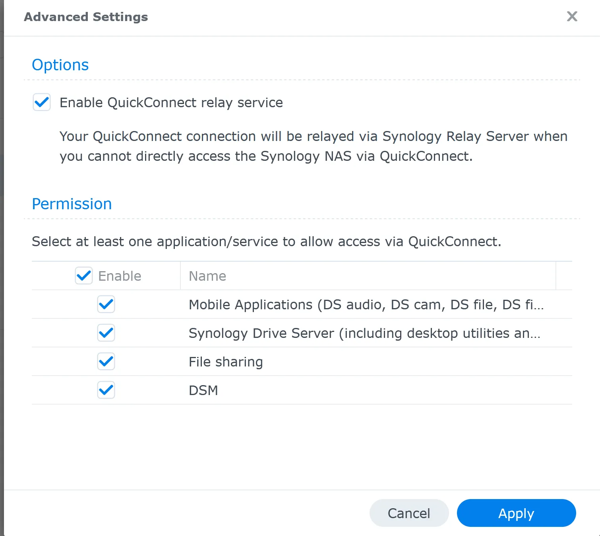Apply the QuickConnect advanced settings
The width and height of the screenshot is (600, 536).
click(x=516, y=513)
